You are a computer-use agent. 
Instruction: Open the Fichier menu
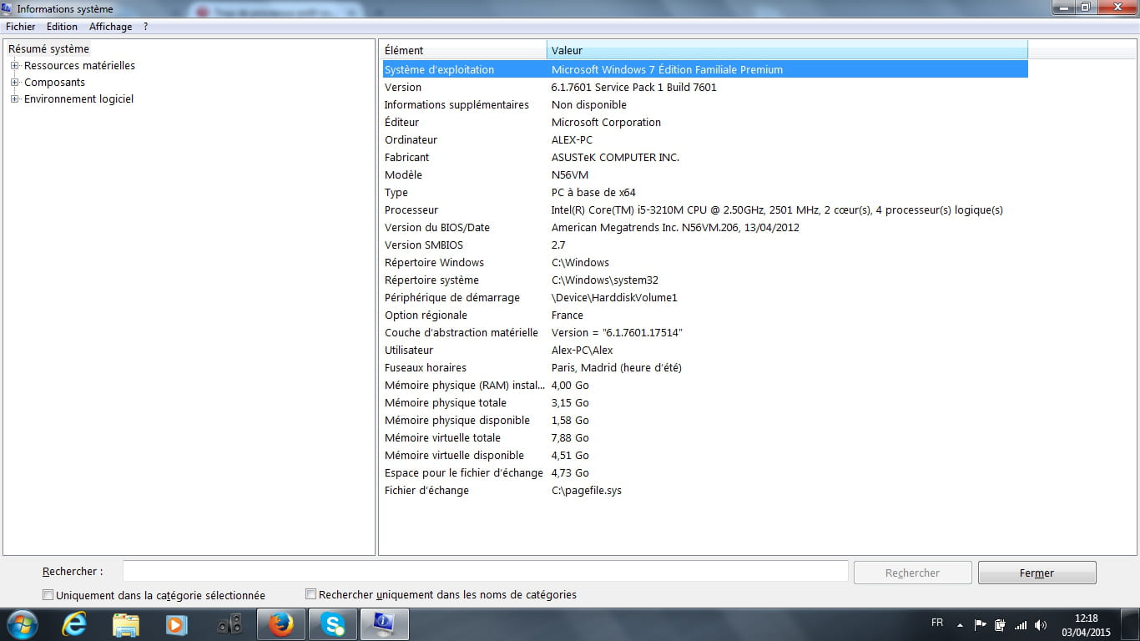(21, 27)
